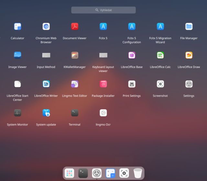This screenshot has width=207, height=181.
Task: Start LibreOffice Calc
Action: pyautogui.click(x=160, y=55)
